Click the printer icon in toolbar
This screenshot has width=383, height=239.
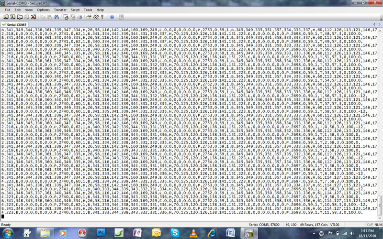[79, 17]
